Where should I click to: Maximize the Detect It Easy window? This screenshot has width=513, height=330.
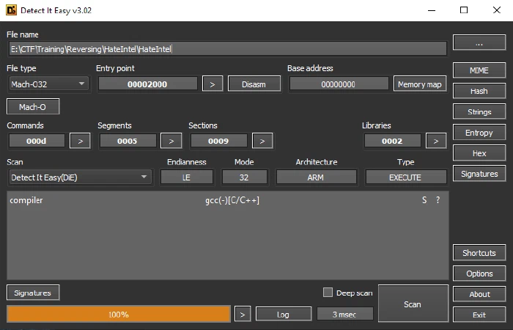464,10
